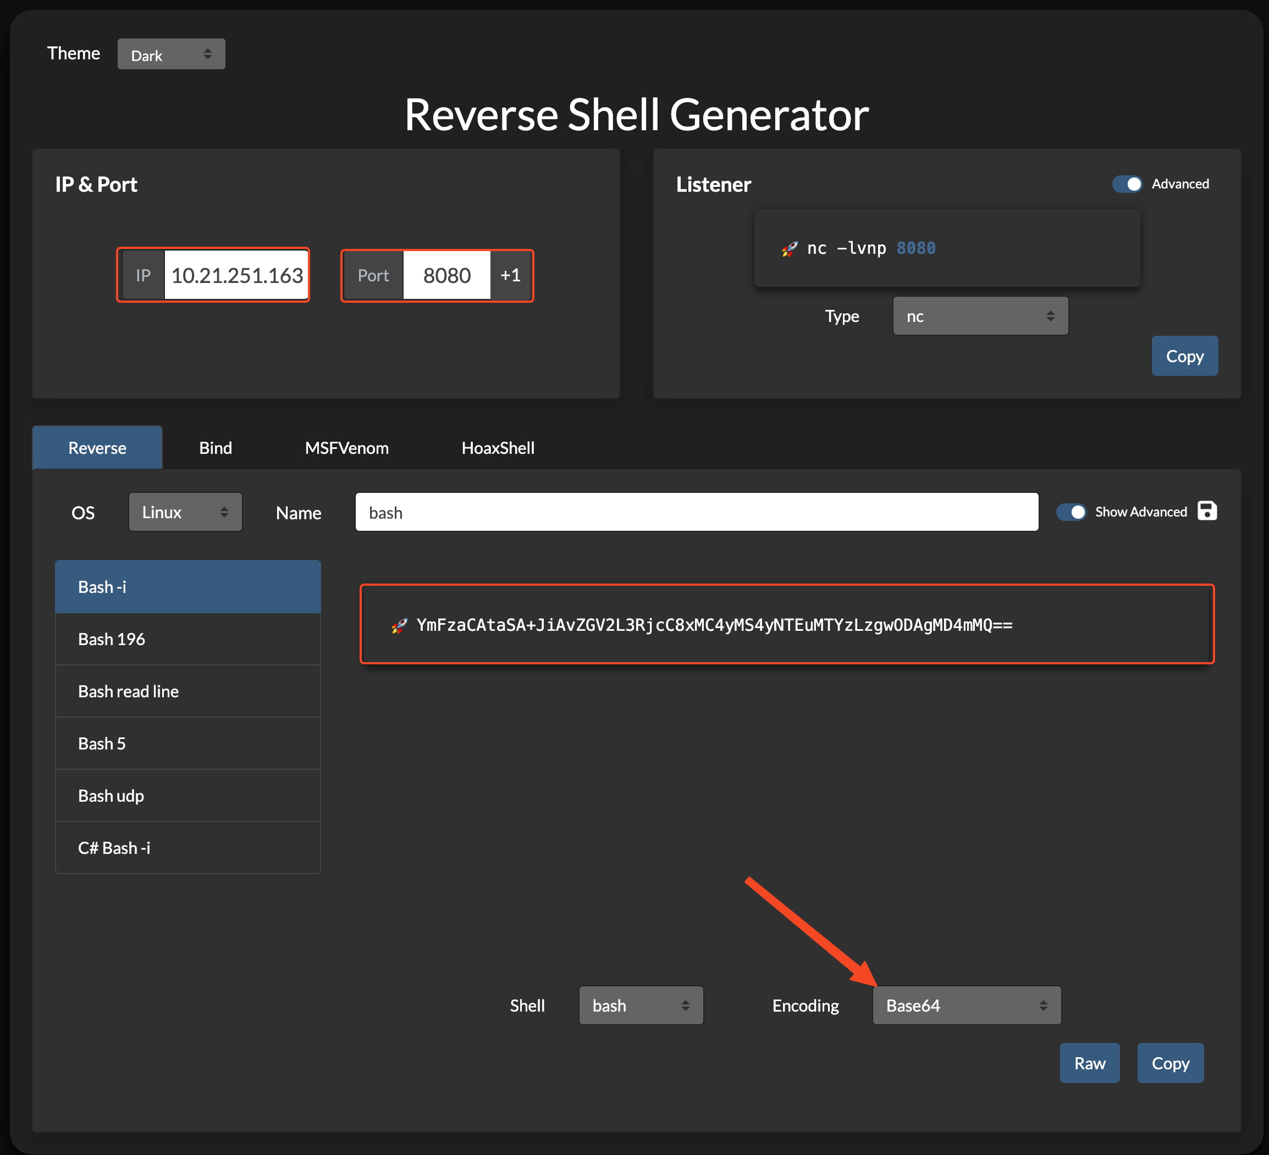Switch to the Bind tab
The width and height of the screenshot is (1269, 1155).
(216, 448)
